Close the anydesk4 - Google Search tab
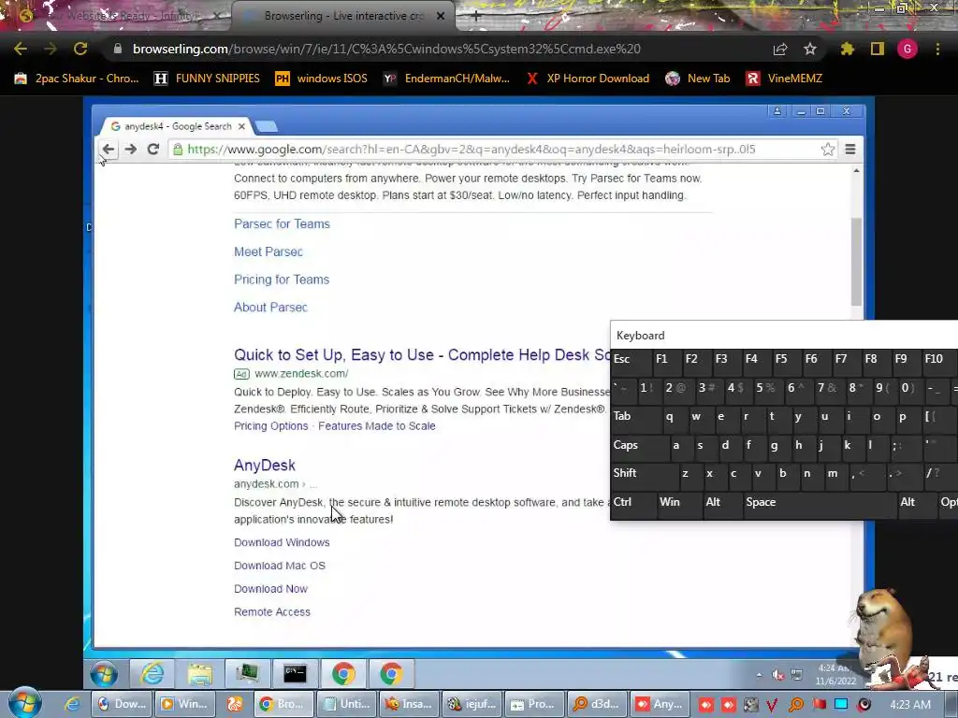The image size is (958, 718). (242, 126)
